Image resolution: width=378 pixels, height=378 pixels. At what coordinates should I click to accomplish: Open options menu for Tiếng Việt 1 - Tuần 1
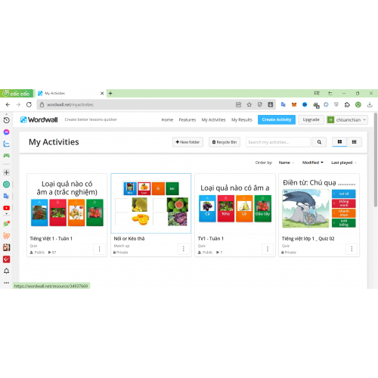click(100, 249)
